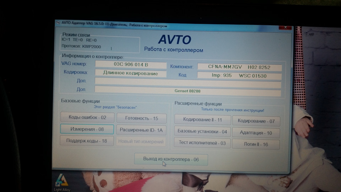Click the AVTO app icon in title bar
Image resolution: width=341 pixels, height=192 pixels.
(x=58, y=22)
